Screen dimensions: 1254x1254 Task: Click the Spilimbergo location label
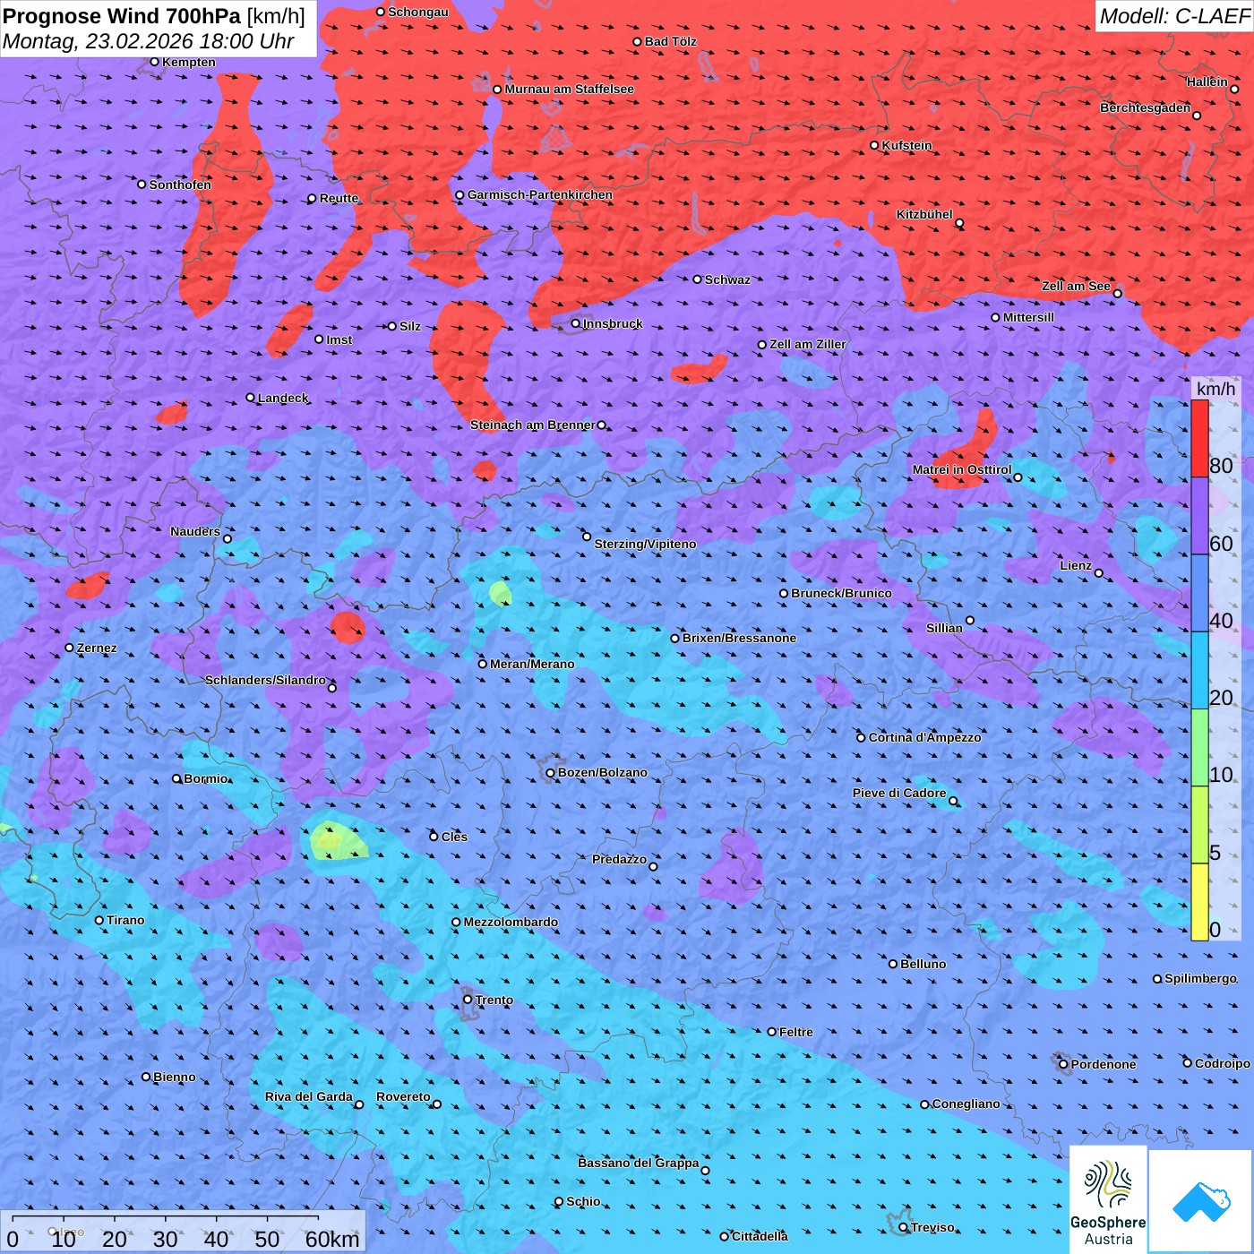[1200, 978]
